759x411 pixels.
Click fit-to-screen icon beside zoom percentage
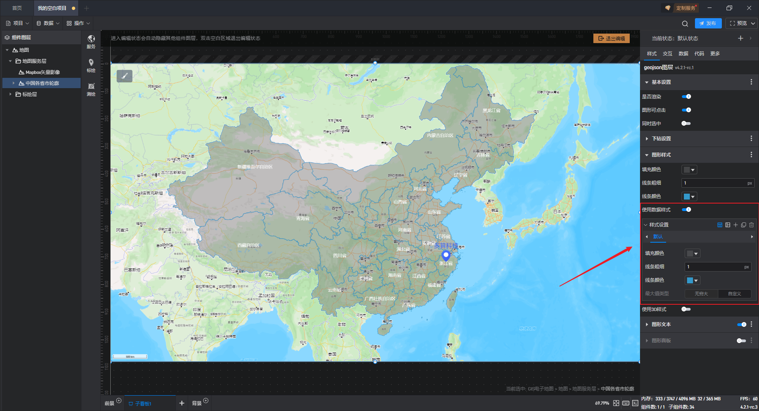616,403
